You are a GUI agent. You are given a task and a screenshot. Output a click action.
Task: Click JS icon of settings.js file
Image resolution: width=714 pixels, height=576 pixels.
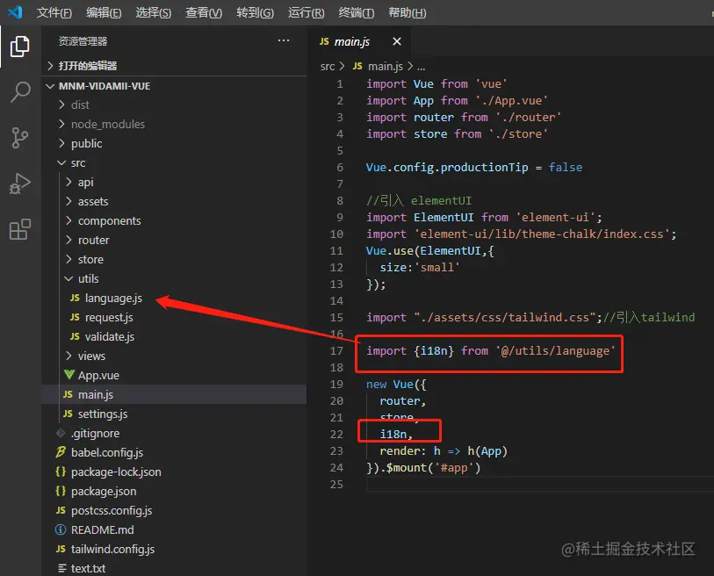[68, 414]
